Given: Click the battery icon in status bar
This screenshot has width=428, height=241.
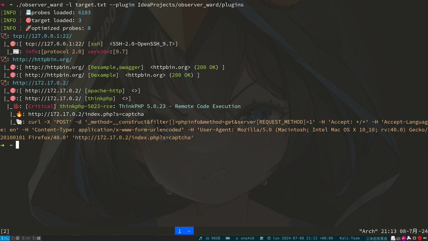Looking at the screenshot, I should [228, 238].
